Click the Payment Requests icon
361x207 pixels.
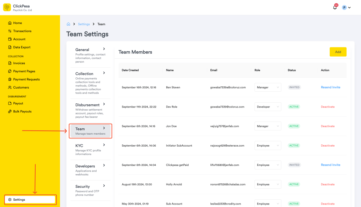(x=10, y=79)
